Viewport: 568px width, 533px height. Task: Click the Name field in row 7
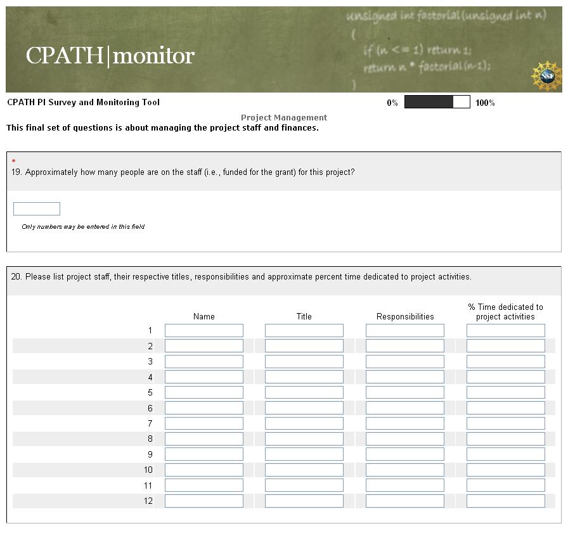click(204, 423)
